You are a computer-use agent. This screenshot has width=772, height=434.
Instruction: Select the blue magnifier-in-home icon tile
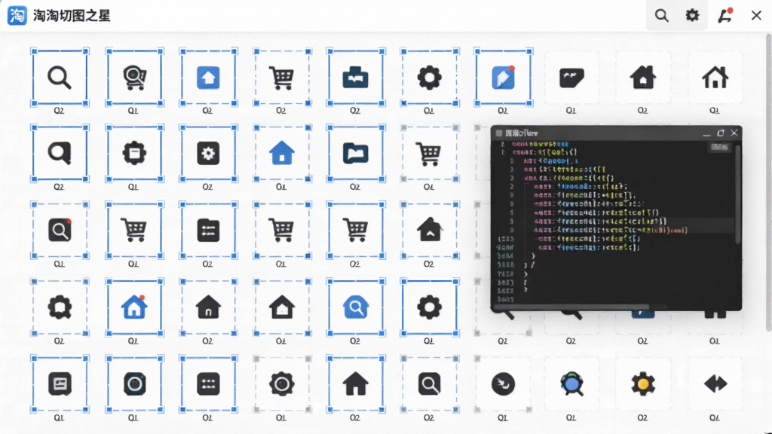(356, 307)
